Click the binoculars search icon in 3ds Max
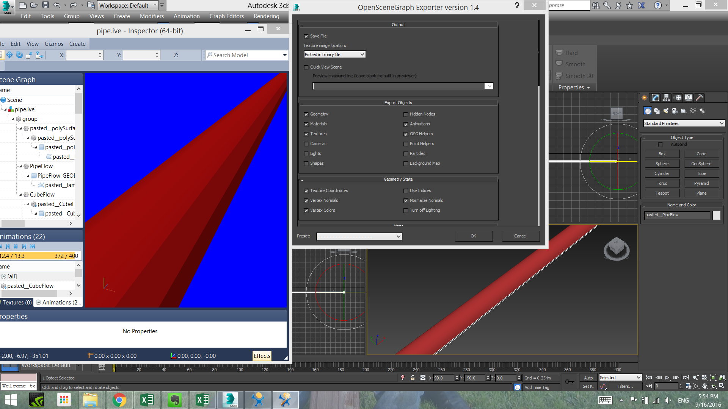This screenshot has width=728, height=409. 596,5
